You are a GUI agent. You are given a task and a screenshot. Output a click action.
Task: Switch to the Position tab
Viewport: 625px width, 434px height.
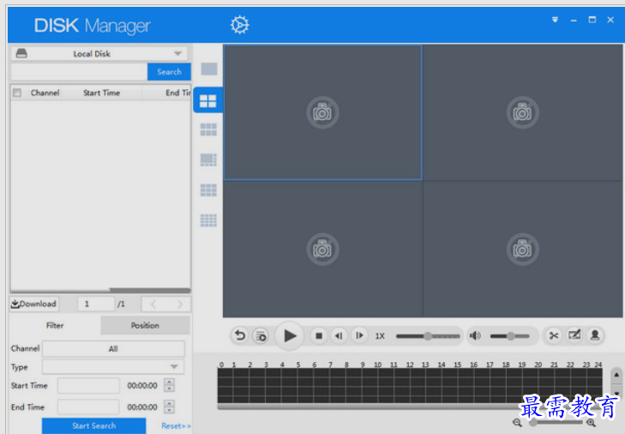click(145, 325)
